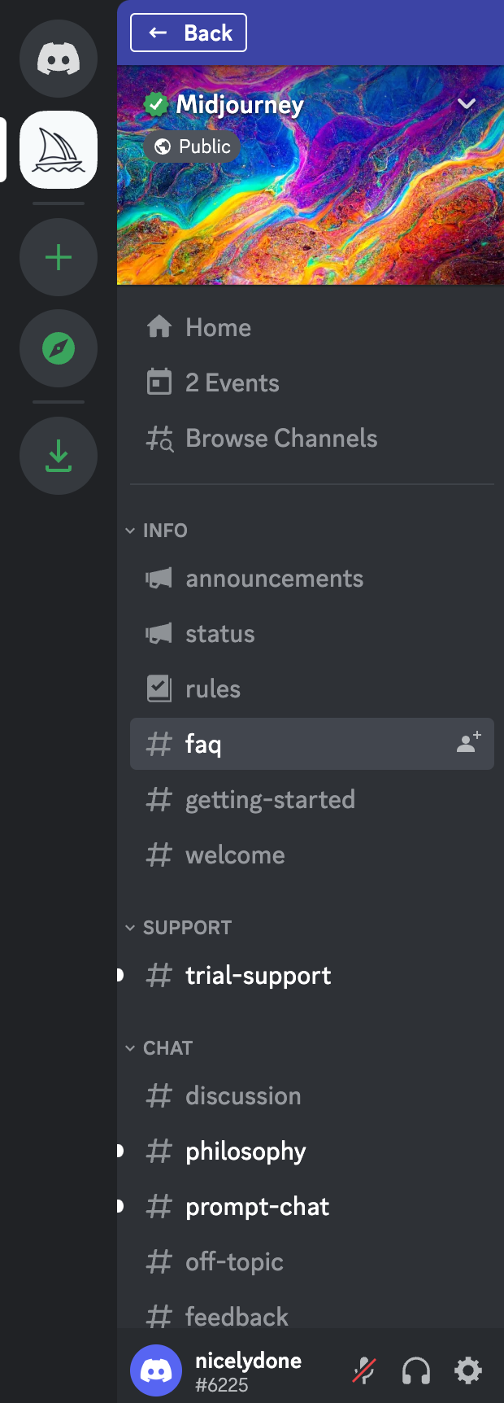The image size is (504, 1403).
Task: Unmute the microphone
Action: point(363,1370)
